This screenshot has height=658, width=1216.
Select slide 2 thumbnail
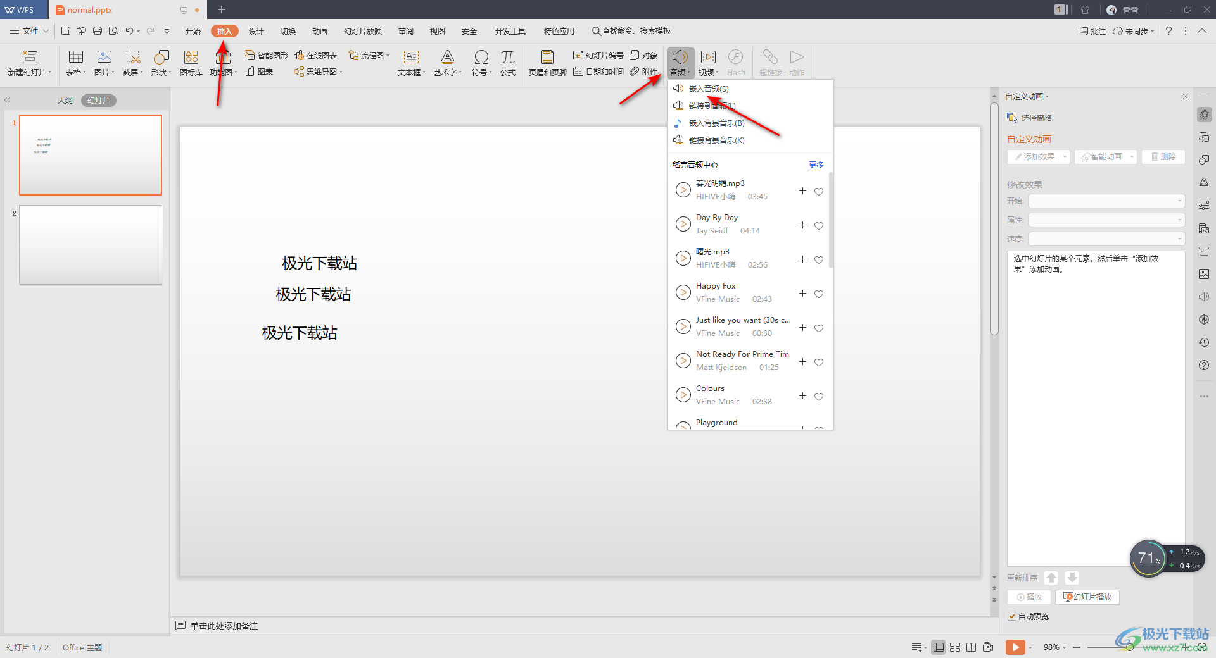pos(91,245)
